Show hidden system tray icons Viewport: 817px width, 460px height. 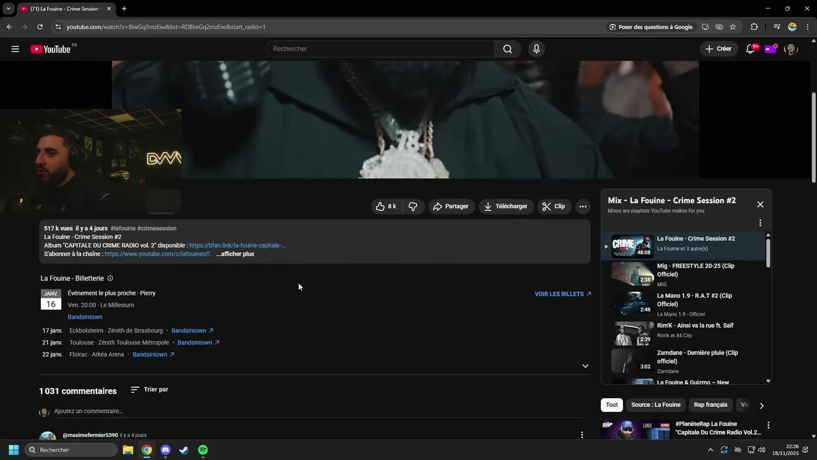pyautogui.click(x=710, y=450)
